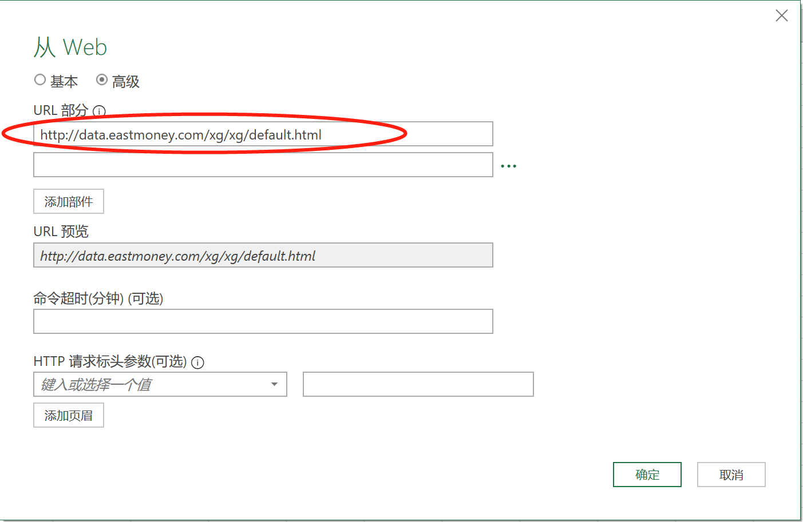Click the 添加页眉 button
The width and height of the screenshot is (803, 522).
tap(69, 415)
